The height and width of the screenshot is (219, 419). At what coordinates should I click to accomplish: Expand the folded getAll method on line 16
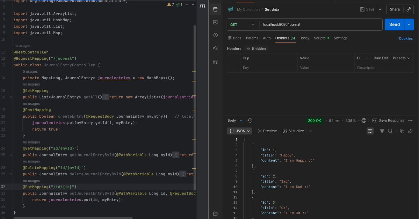[11, 97]
